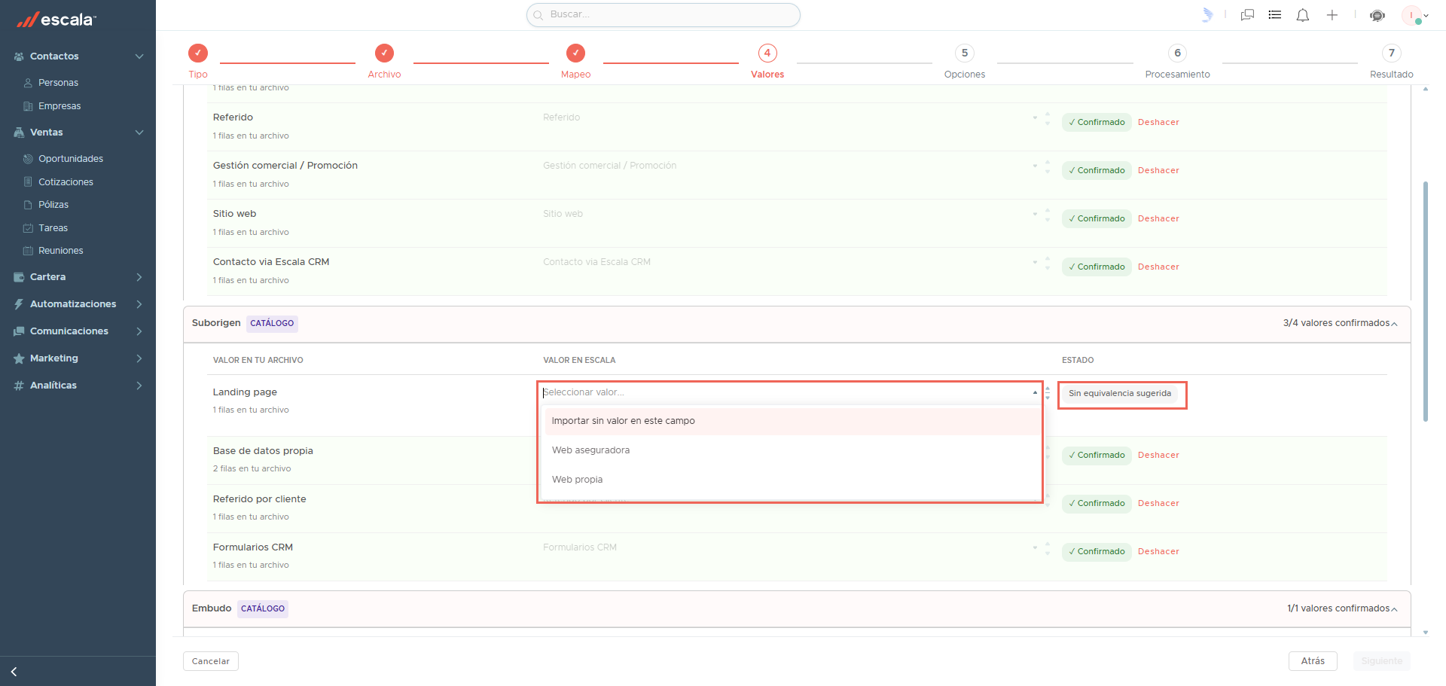This screenshot has height=686, width=1446.
Task: Jump to step 7 Resultado
Action: click(1392, 60)
